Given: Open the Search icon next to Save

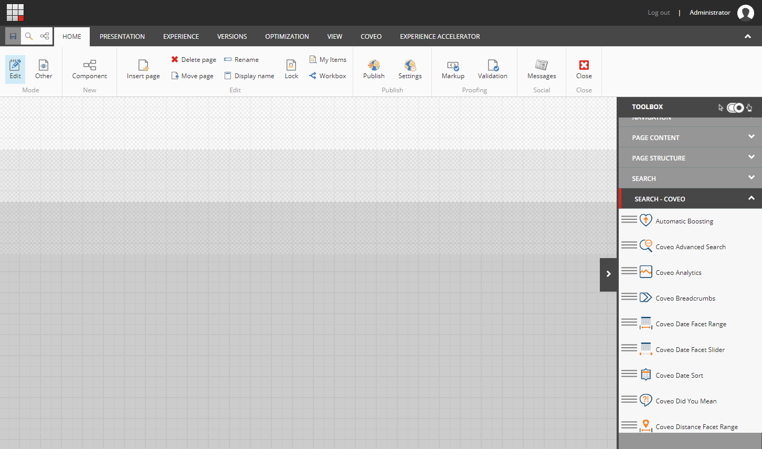Looking at the screenshot, I should point(29,36).
